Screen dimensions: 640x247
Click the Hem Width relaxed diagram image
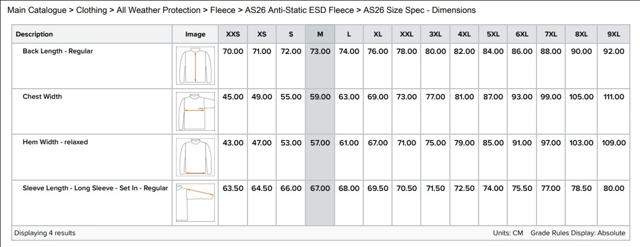click(195, 157)
